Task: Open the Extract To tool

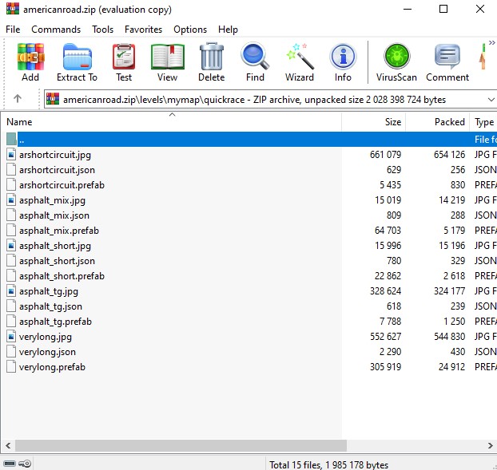Action: [x=77, y=62]
